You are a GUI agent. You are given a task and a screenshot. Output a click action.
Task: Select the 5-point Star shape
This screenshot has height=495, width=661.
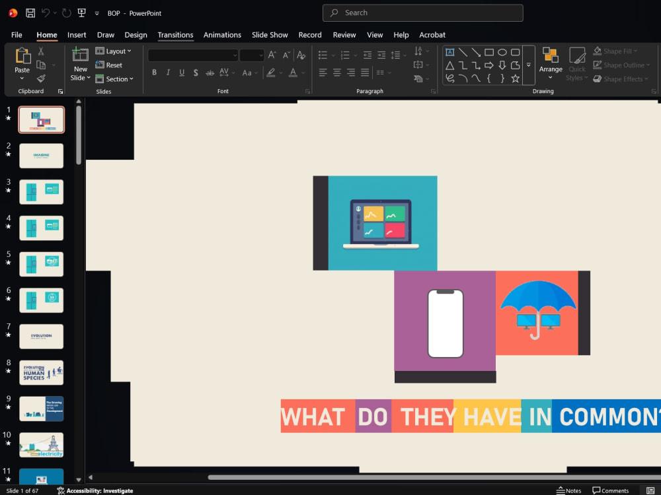(515, 79)
